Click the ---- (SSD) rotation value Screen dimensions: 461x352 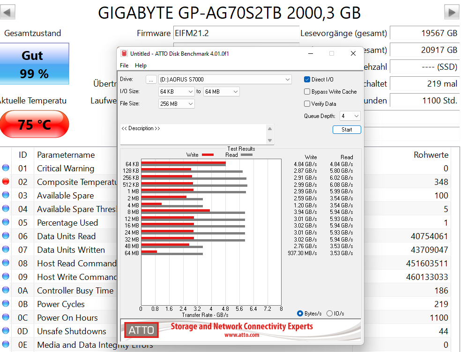425,67
